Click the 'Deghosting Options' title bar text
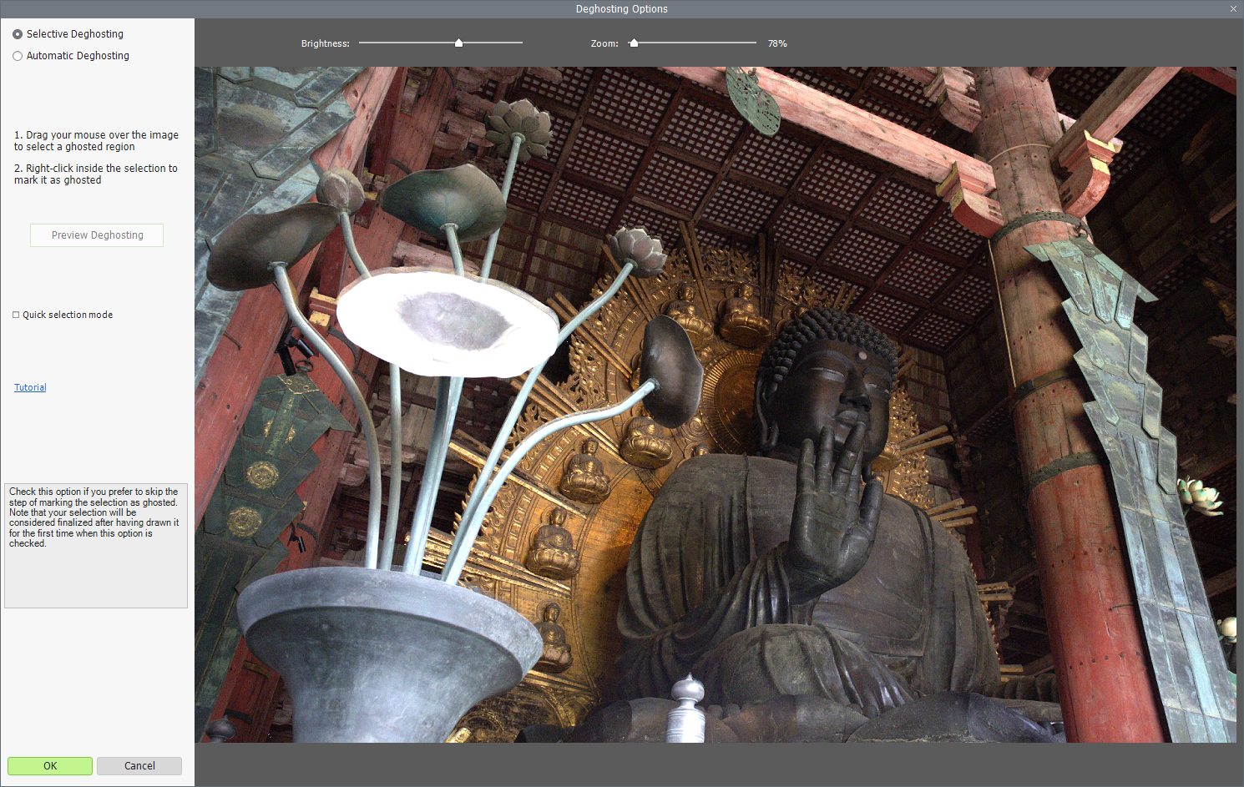 coord(622,9)
